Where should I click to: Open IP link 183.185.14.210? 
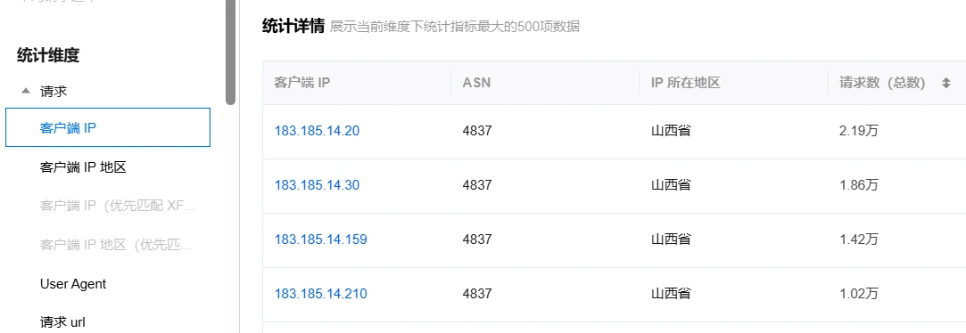pyautogui.click(x=320, y=294)
